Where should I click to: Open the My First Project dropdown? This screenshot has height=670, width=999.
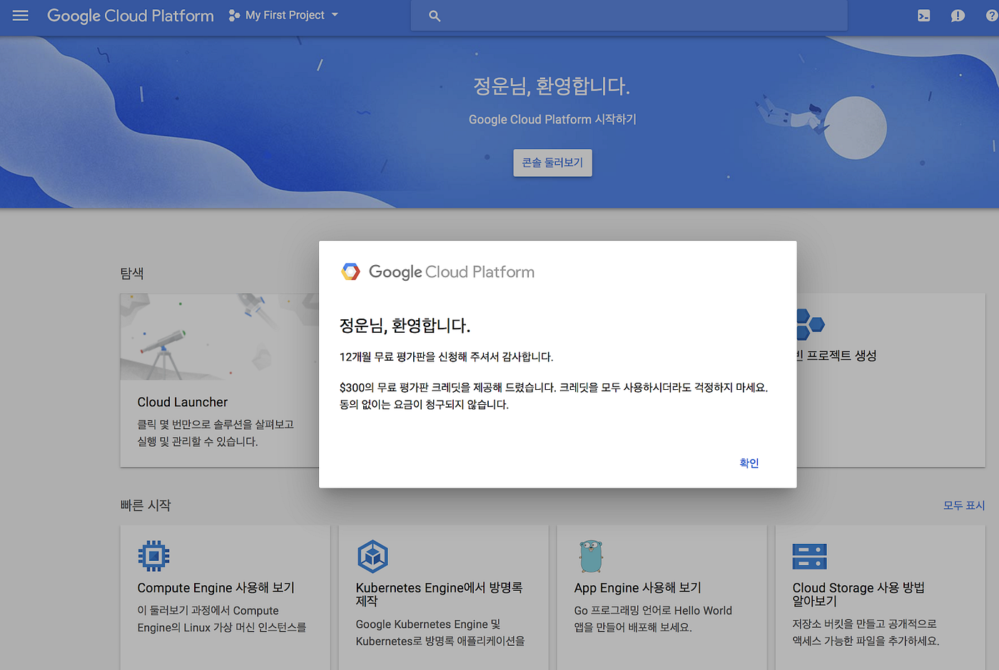(x=283, y=14)
